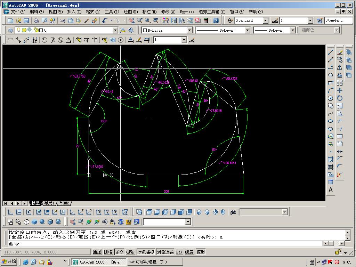Image resolution: width=356 pixels, height=267 pixels.
Task: Expand the 随颜色 plot style dropdown
Action: 337,30
